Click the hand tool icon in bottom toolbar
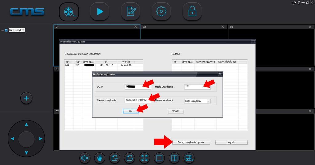The height and width of the screenshot is (165, 315). pos(100,158)
